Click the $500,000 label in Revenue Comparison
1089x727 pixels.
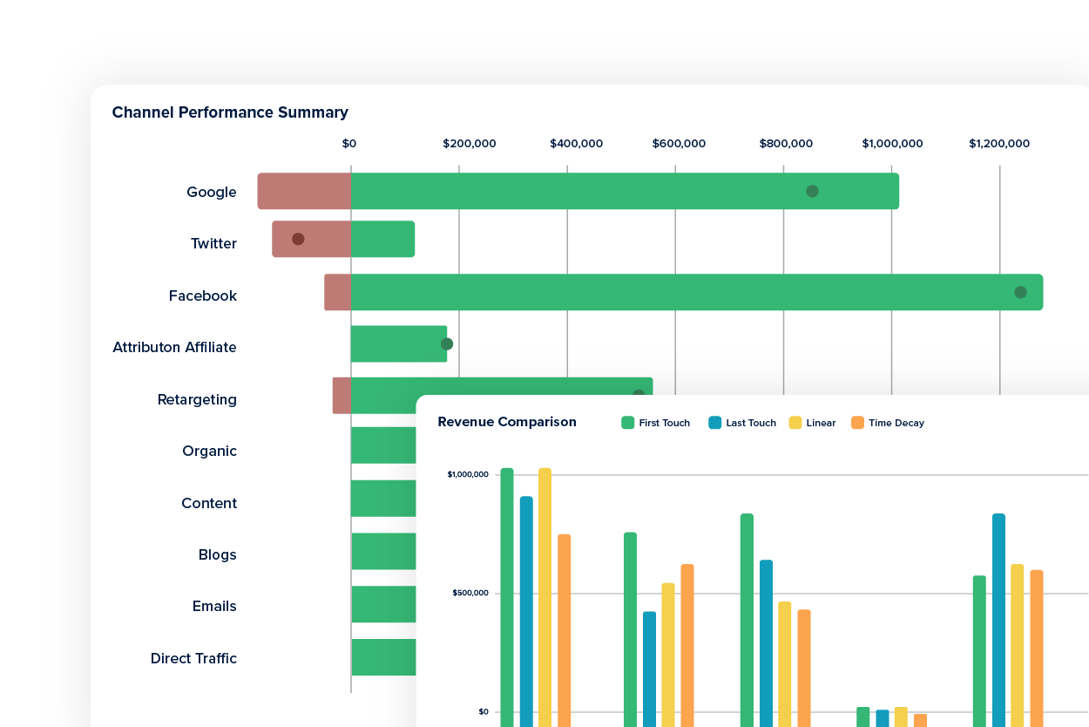pos(470,594)
